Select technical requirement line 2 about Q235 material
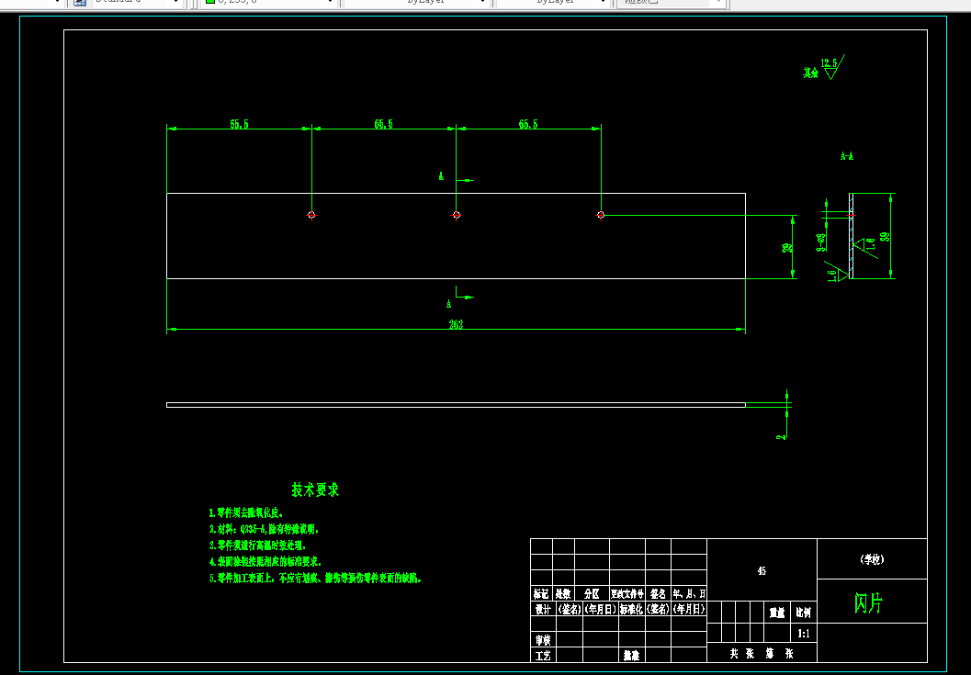The width and height of the screenshot is (971, 675). click(264, 529)
